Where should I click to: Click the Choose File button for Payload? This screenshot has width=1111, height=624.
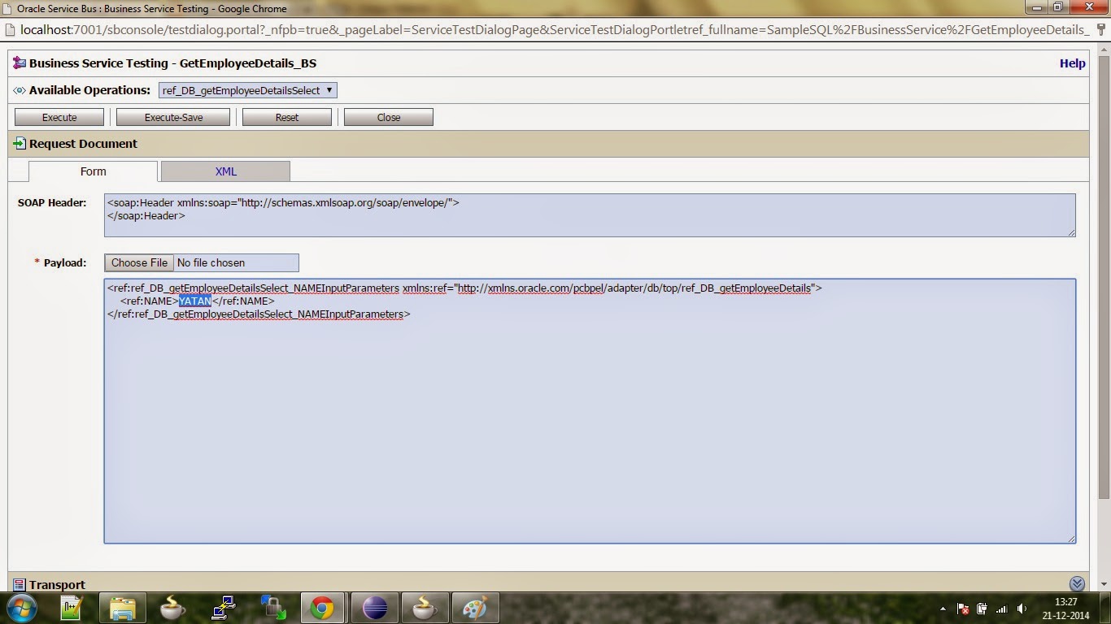point(138,262)
